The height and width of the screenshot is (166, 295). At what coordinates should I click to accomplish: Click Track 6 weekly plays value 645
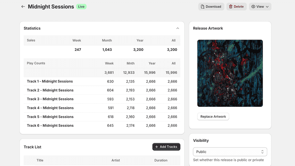pyautogui.click(x=110, y=125)
